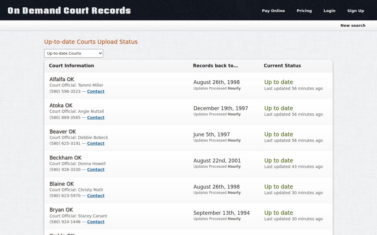Select the Blaine OK court name

click(62, 184)
